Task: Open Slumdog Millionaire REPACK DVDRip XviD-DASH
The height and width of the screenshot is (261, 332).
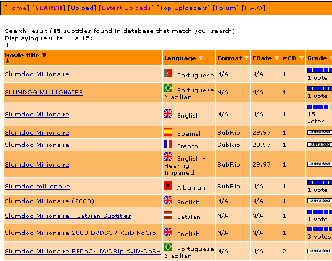Action: pyautogui.click(x=83, y=252)
